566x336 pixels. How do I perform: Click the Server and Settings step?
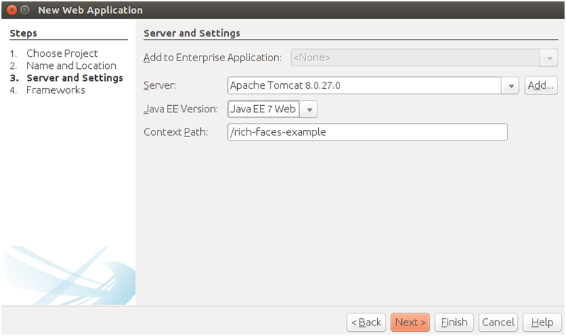(75, 78)
